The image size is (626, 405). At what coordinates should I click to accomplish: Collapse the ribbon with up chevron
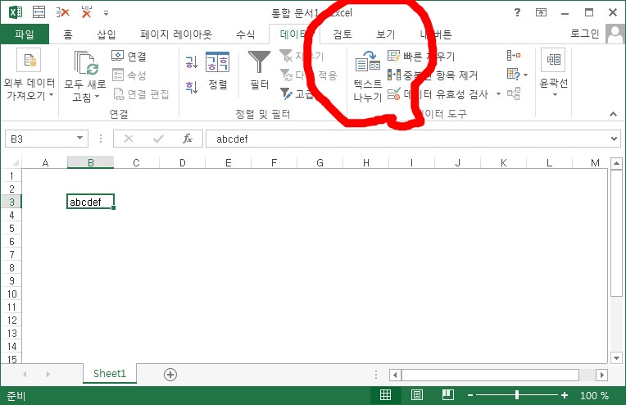[x=613, y=114]
